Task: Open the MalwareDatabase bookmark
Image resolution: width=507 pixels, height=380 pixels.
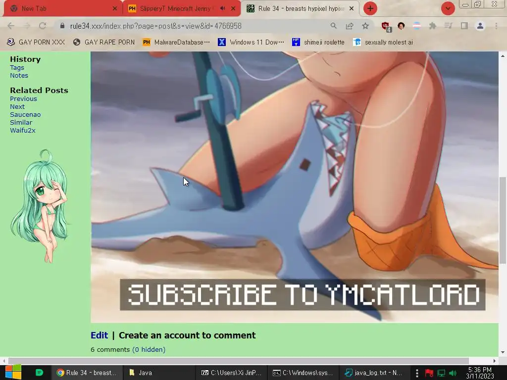Action: tap(177, 42)
